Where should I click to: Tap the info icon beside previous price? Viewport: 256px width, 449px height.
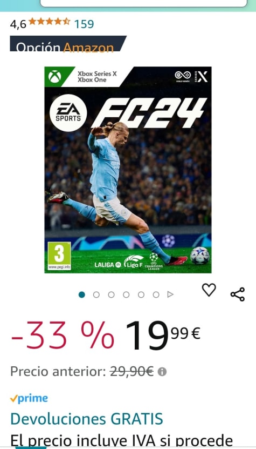[162, 372]
